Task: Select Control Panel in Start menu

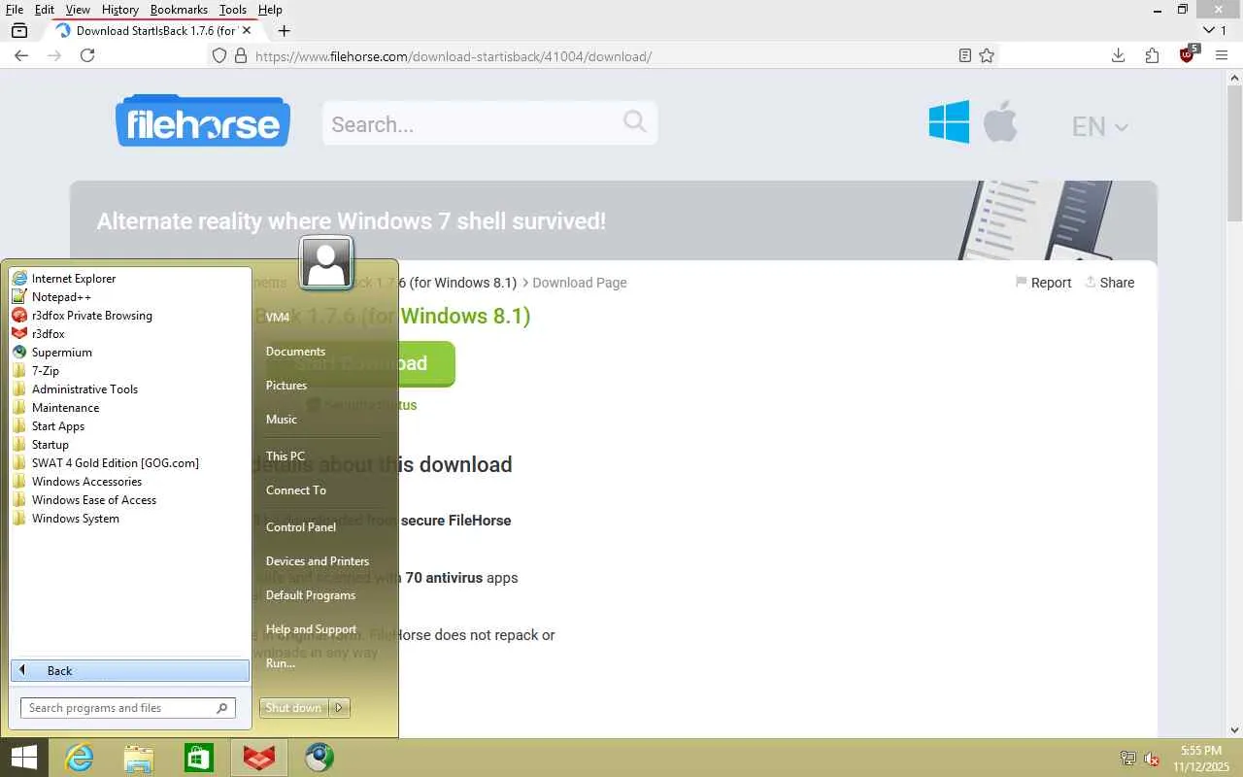Action: pyautogui.click(x=301, y=527)
